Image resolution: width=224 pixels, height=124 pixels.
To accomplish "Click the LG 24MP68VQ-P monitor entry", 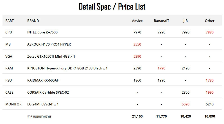I will pos(43,104).
